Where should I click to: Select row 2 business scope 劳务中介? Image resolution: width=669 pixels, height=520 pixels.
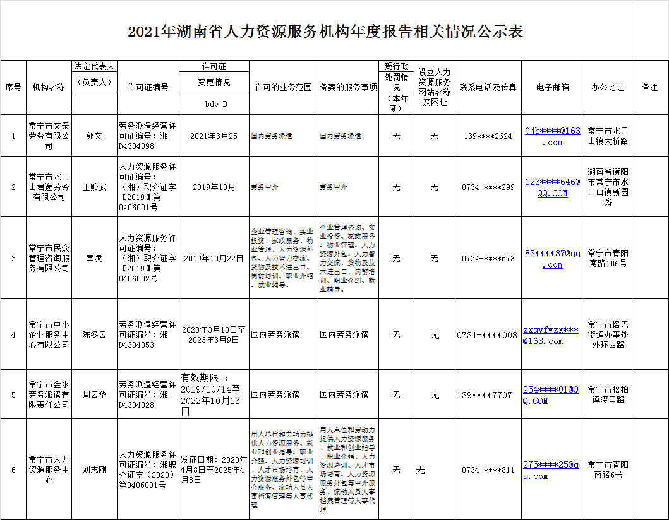(x=283, y=187)
